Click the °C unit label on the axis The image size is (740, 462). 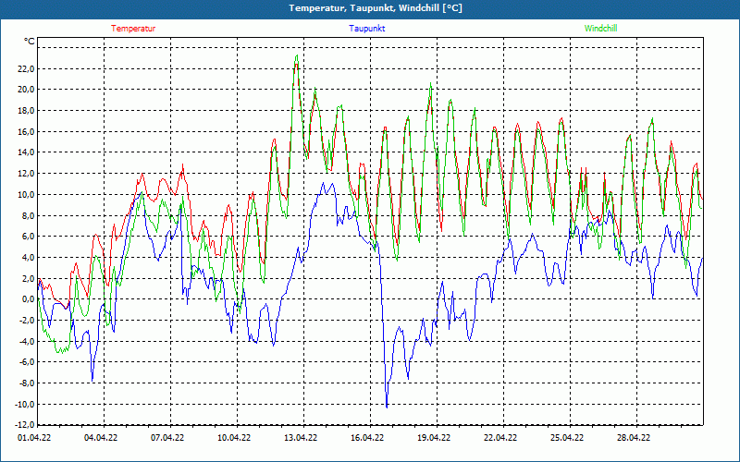[x=30, y=42]
